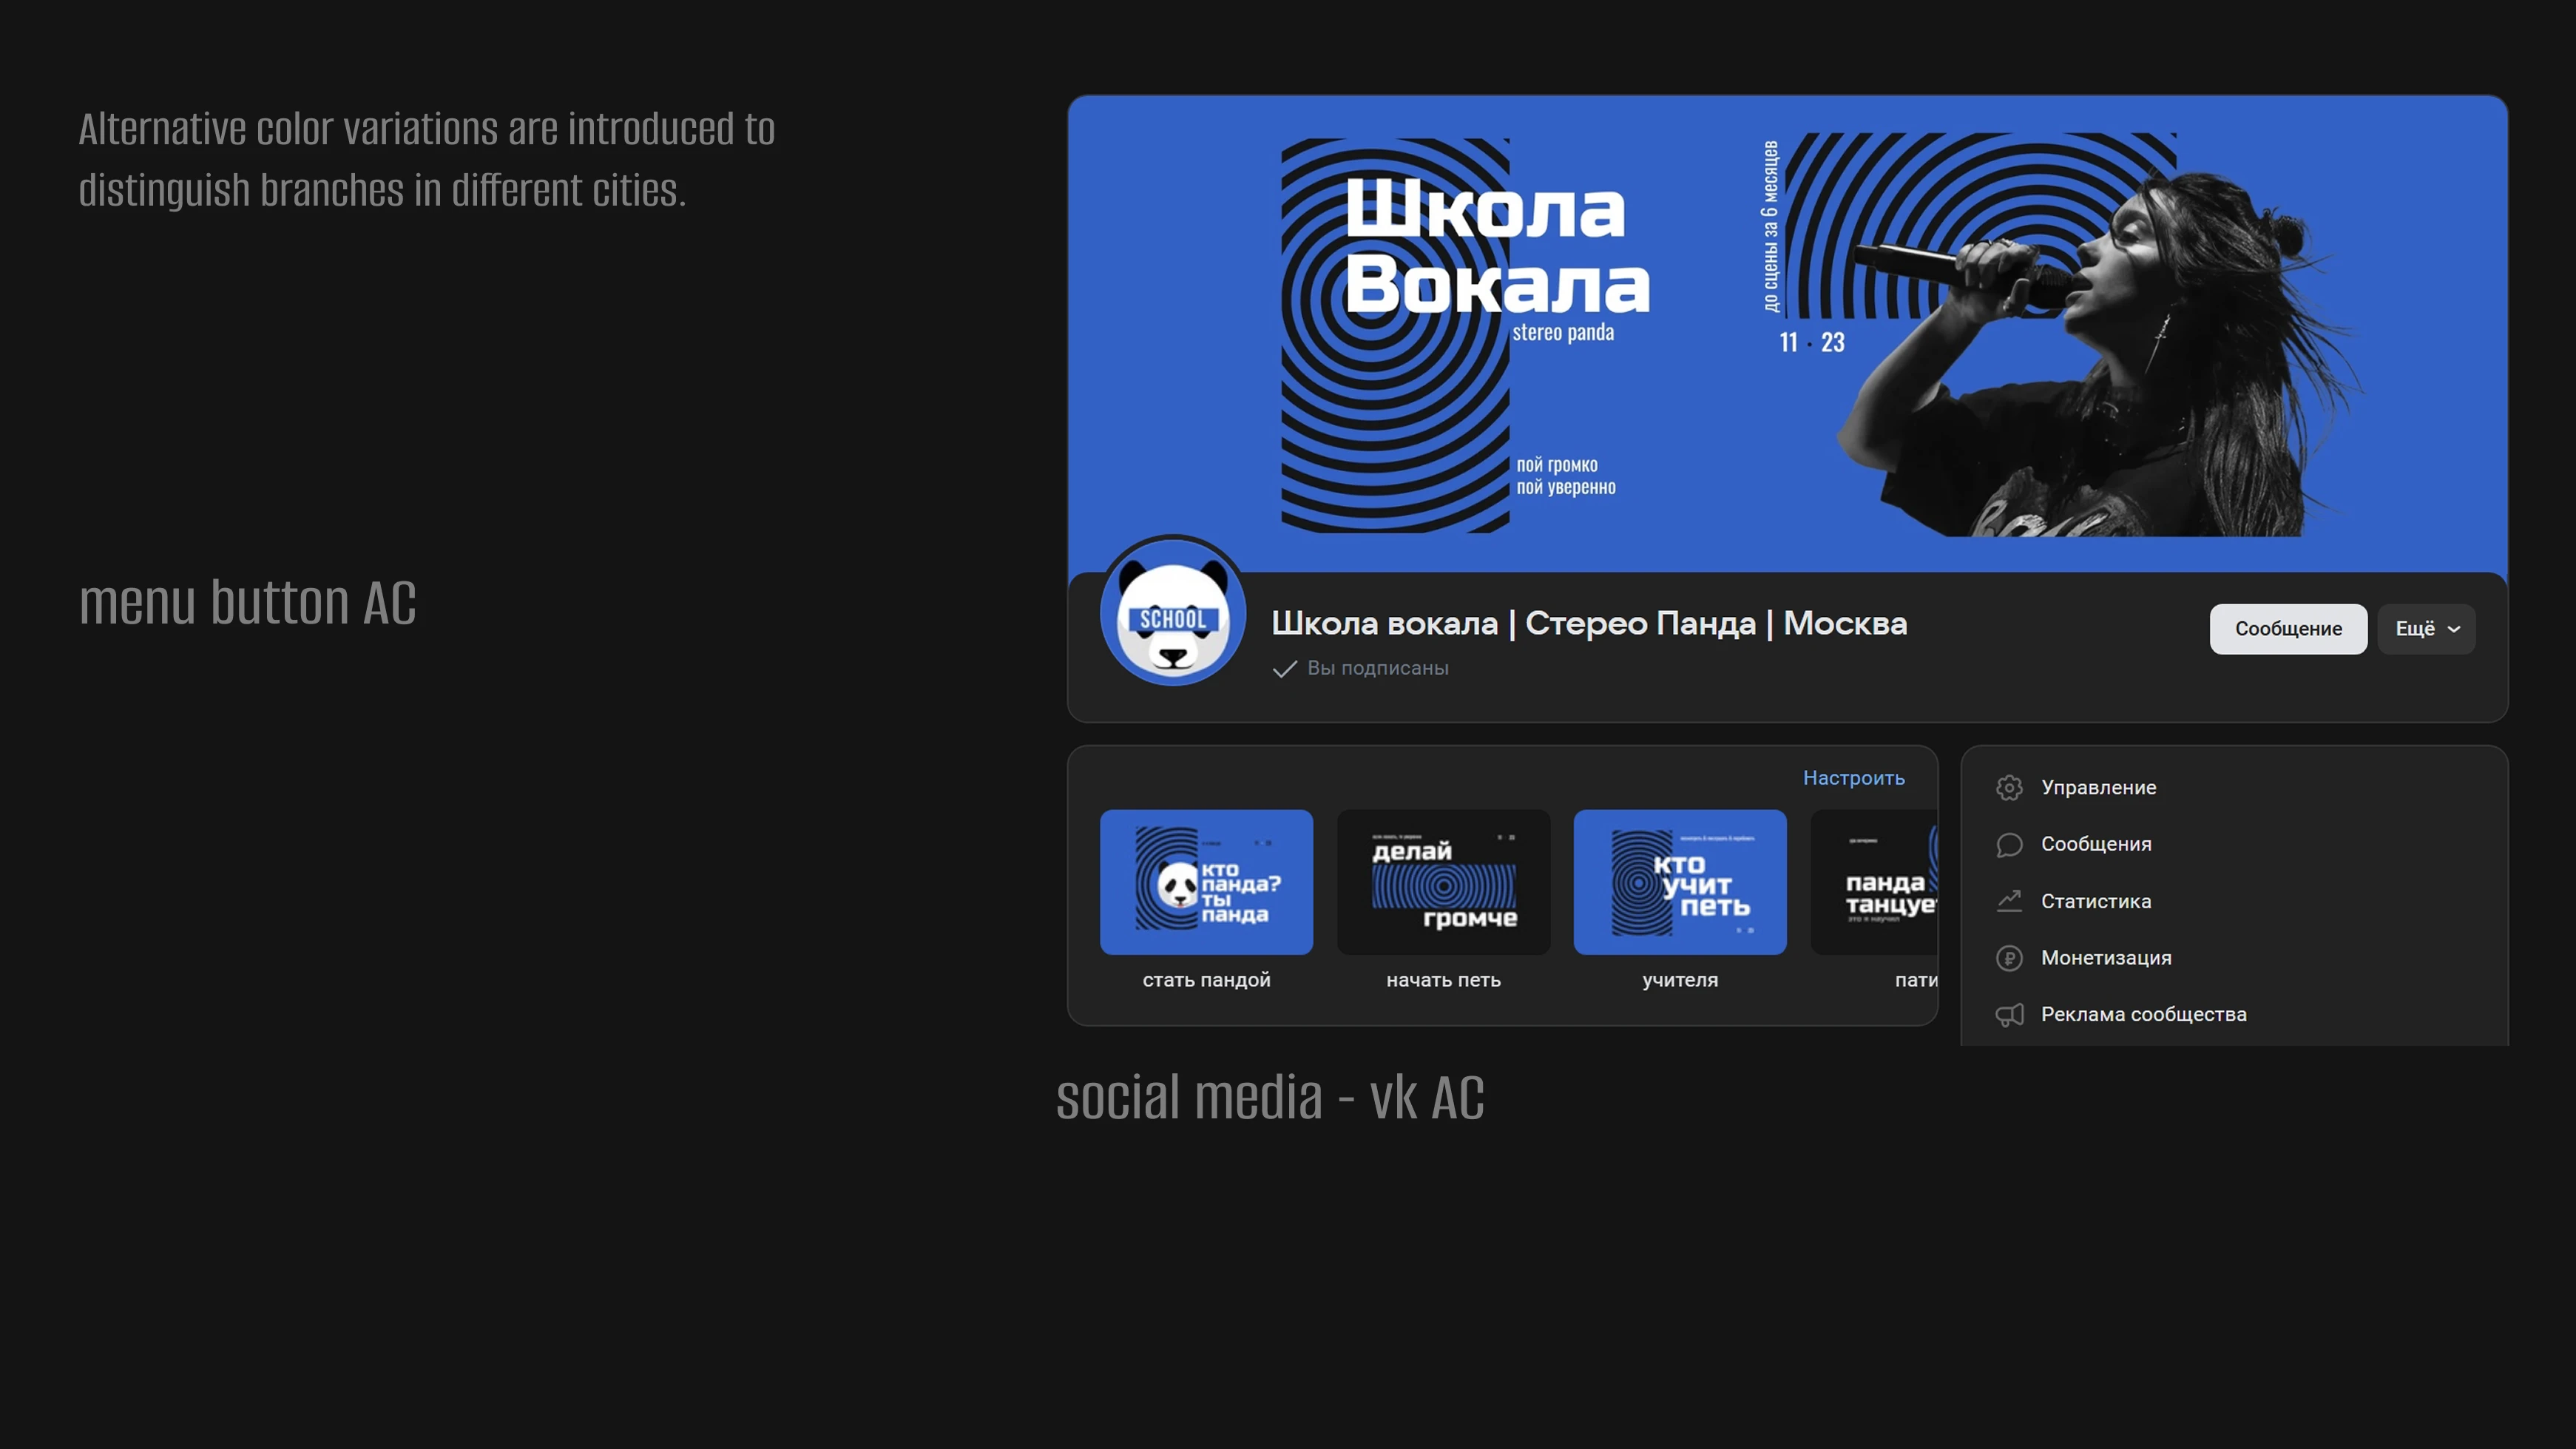Click the ruble coin icon for Монетизация

coord(2009,957)
